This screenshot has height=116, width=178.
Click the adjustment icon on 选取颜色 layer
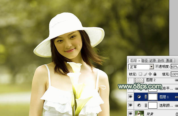pos(139,105)
